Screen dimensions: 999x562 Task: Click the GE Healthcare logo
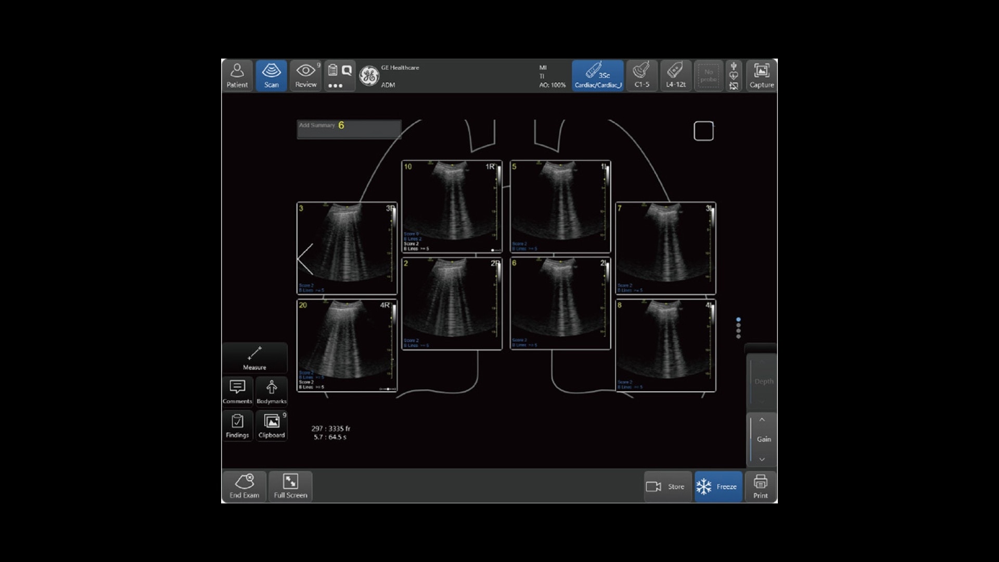[x=369, y=76]
